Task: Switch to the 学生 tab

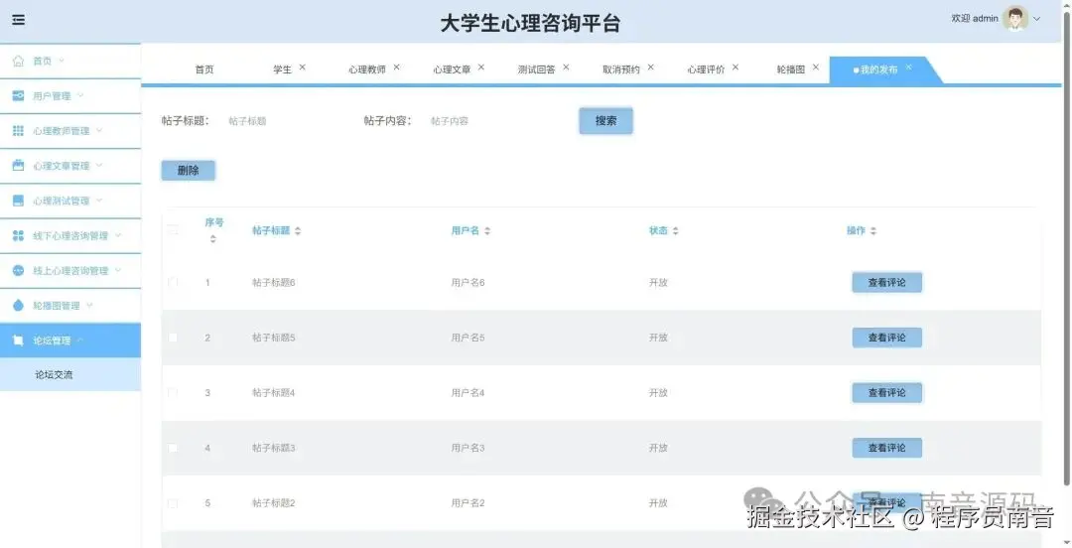Action: click(282, 69)
